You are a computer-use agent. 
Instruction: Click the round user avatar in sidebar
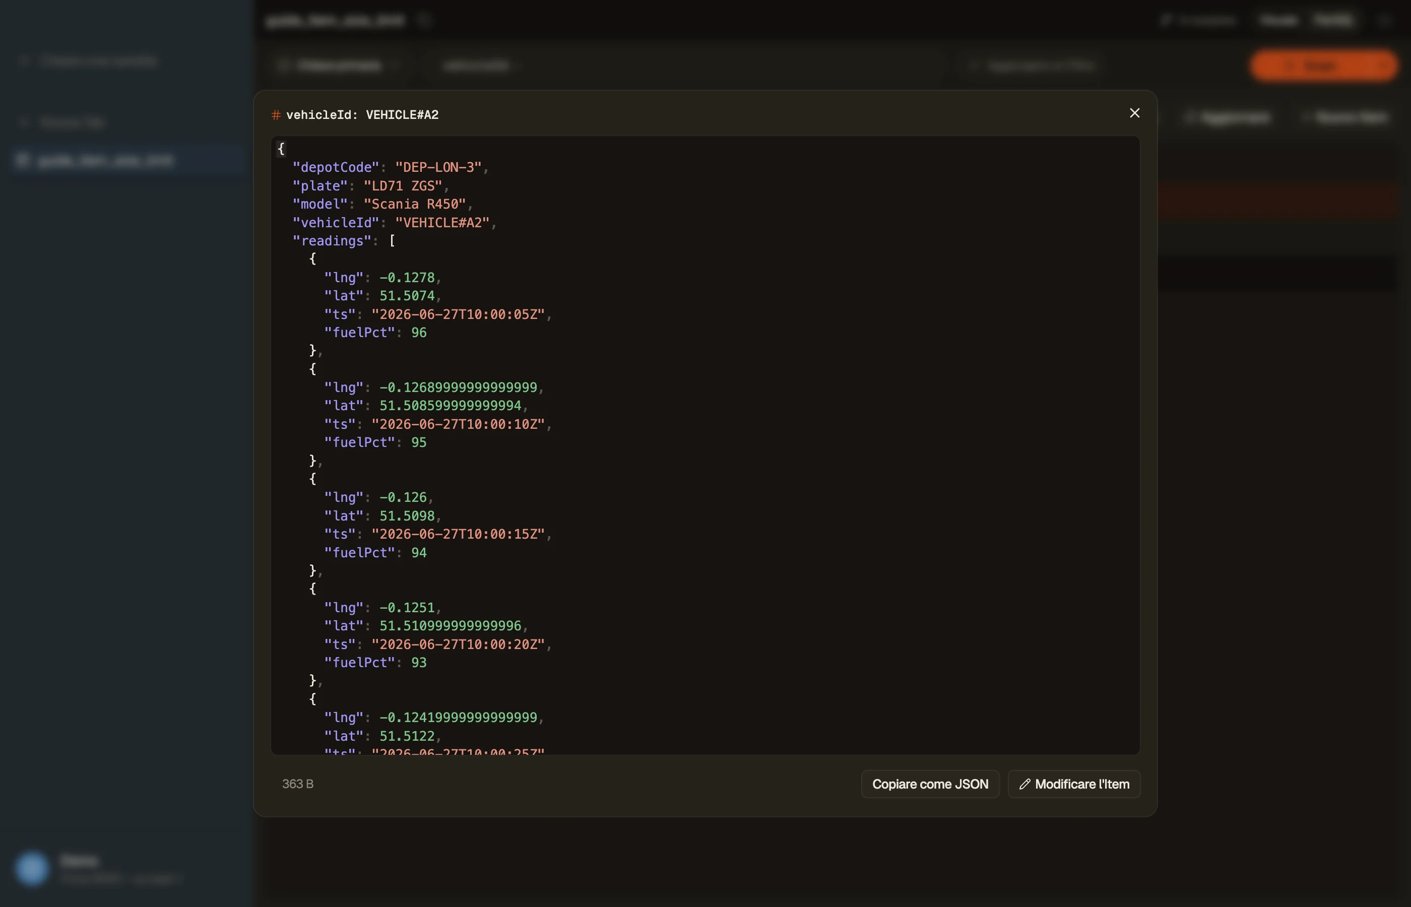tap(32, 868)
